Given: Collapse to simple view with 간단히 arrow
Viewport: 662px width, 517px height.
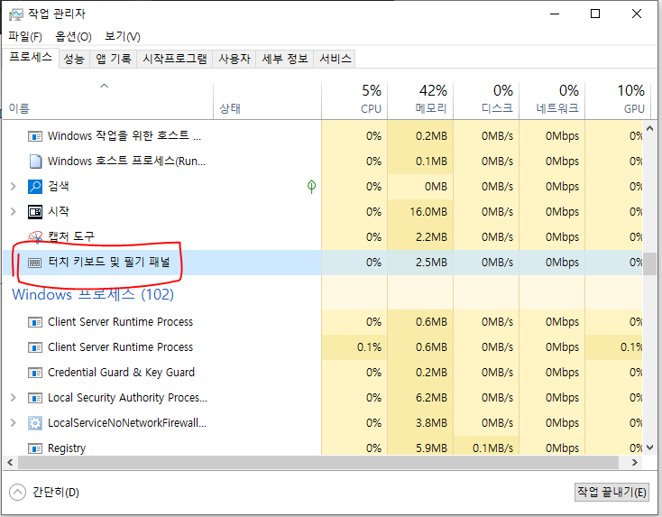Looking at the screenshot, I should tap(17, 492).
